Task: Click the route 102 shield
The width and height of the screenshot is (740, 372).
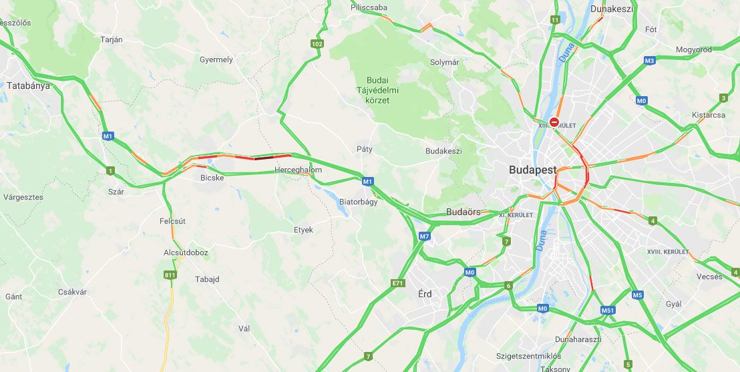Action: [x=318, y=44]
